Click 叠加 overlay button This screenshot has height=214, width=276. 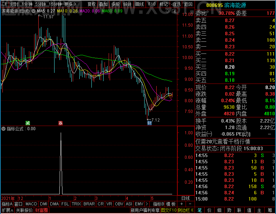[103, 4]
